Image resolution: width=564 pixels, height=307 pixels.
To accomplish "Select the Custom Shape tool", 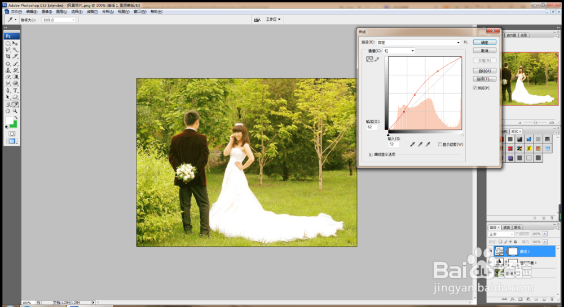I will pos(15,97).
